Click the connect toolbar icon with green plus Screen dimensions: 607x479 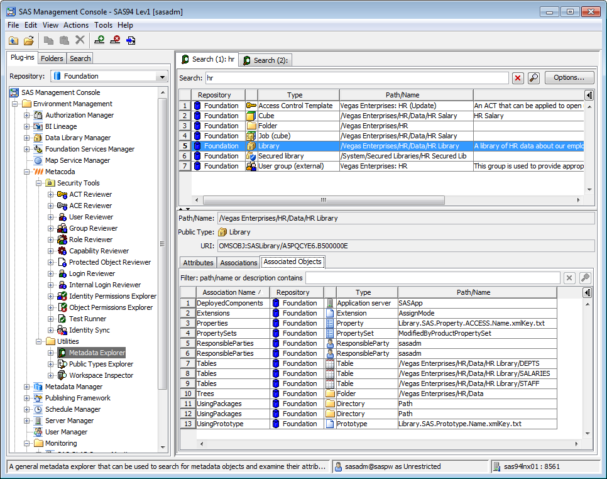(99, 40)
